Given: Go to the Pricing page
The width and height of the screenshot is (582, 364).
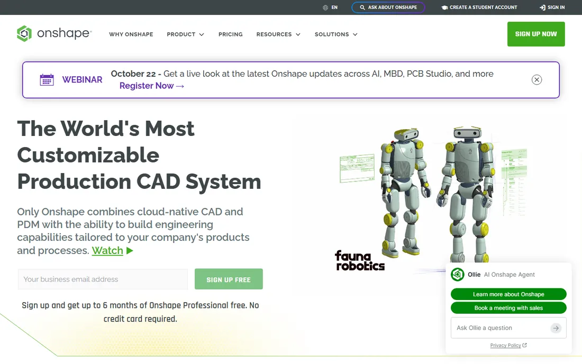Looking at the screenshot, I should (231, 34).
